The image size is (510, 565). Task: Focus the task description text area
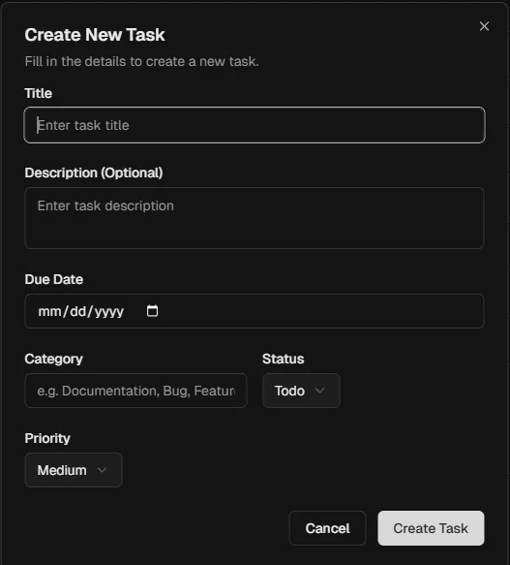tap(255, 218)
